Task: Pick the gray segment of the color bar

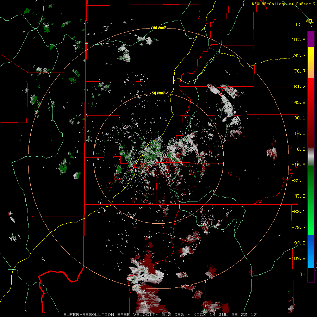Action: click(311, 157)
